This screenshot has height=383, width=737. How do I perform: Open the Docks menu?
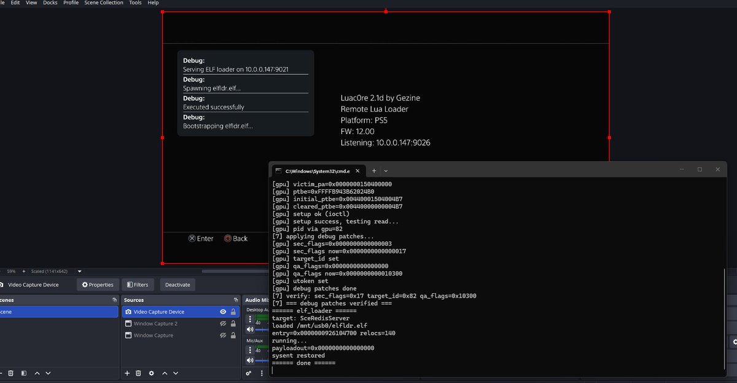pos(50,2)
